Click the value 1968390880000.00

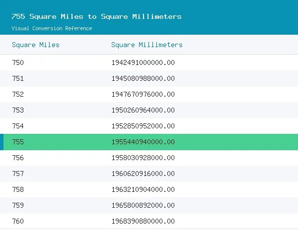143,221
